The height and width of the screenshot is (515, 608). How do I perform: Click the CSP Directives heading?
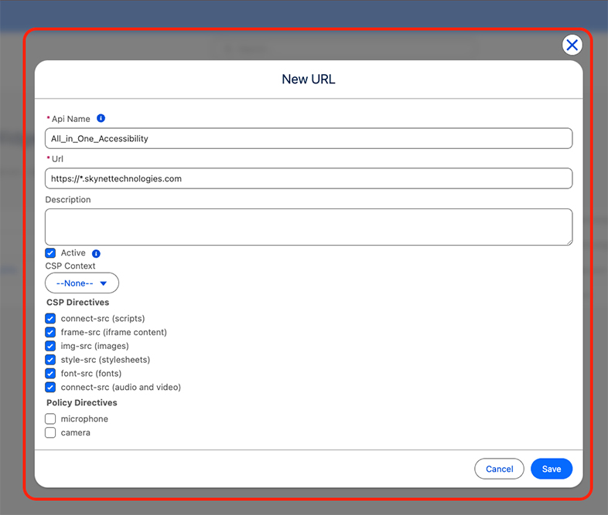point(77,302)
